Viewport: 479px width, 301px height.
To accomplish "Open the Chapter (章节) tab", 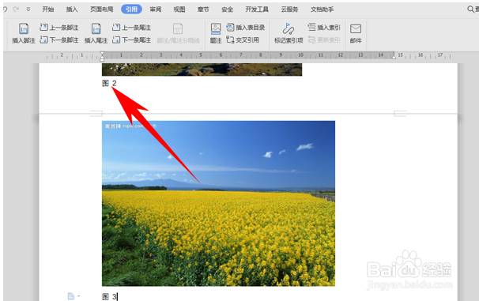I will point(203,9).
